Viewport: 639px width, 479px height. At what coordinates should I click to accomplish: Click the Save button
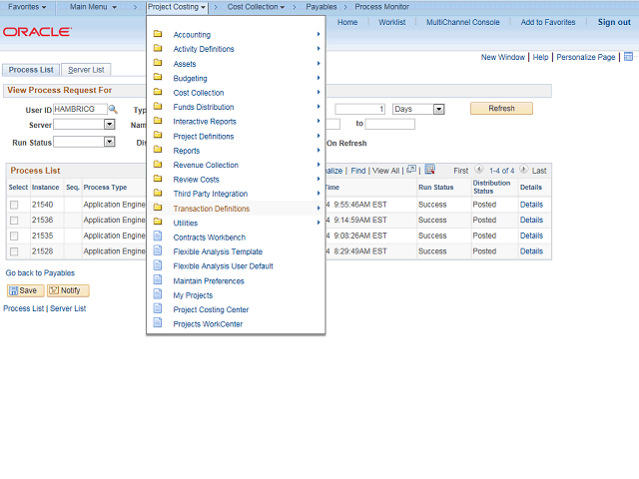23,290
